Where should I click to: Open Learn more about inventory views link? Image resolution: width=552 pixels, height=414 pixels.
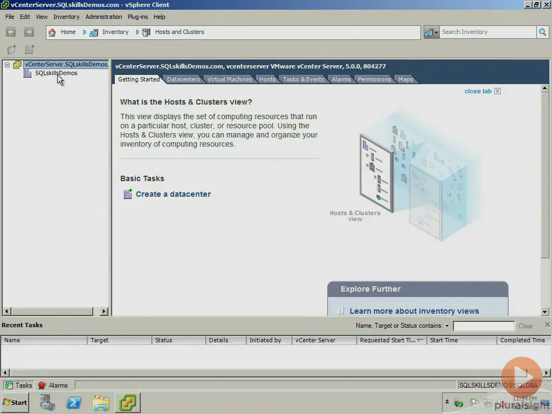pos(414,311)
